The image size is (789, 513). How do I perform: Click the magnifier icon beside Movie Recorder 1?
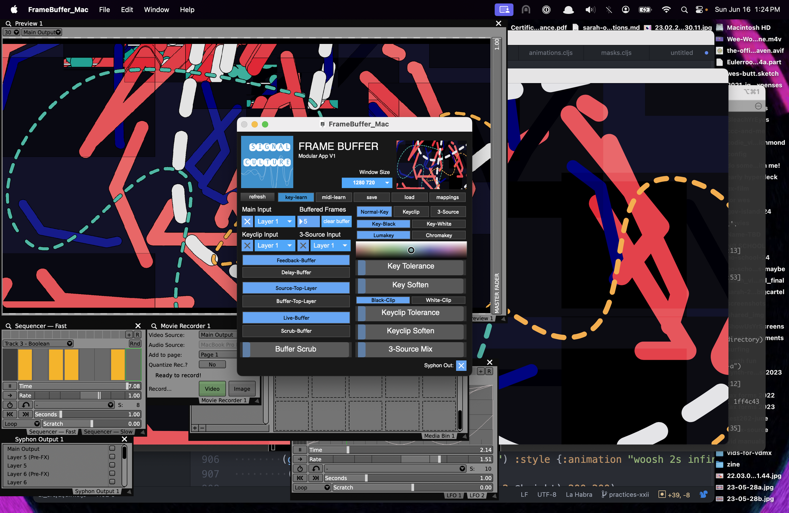point(154,326)
